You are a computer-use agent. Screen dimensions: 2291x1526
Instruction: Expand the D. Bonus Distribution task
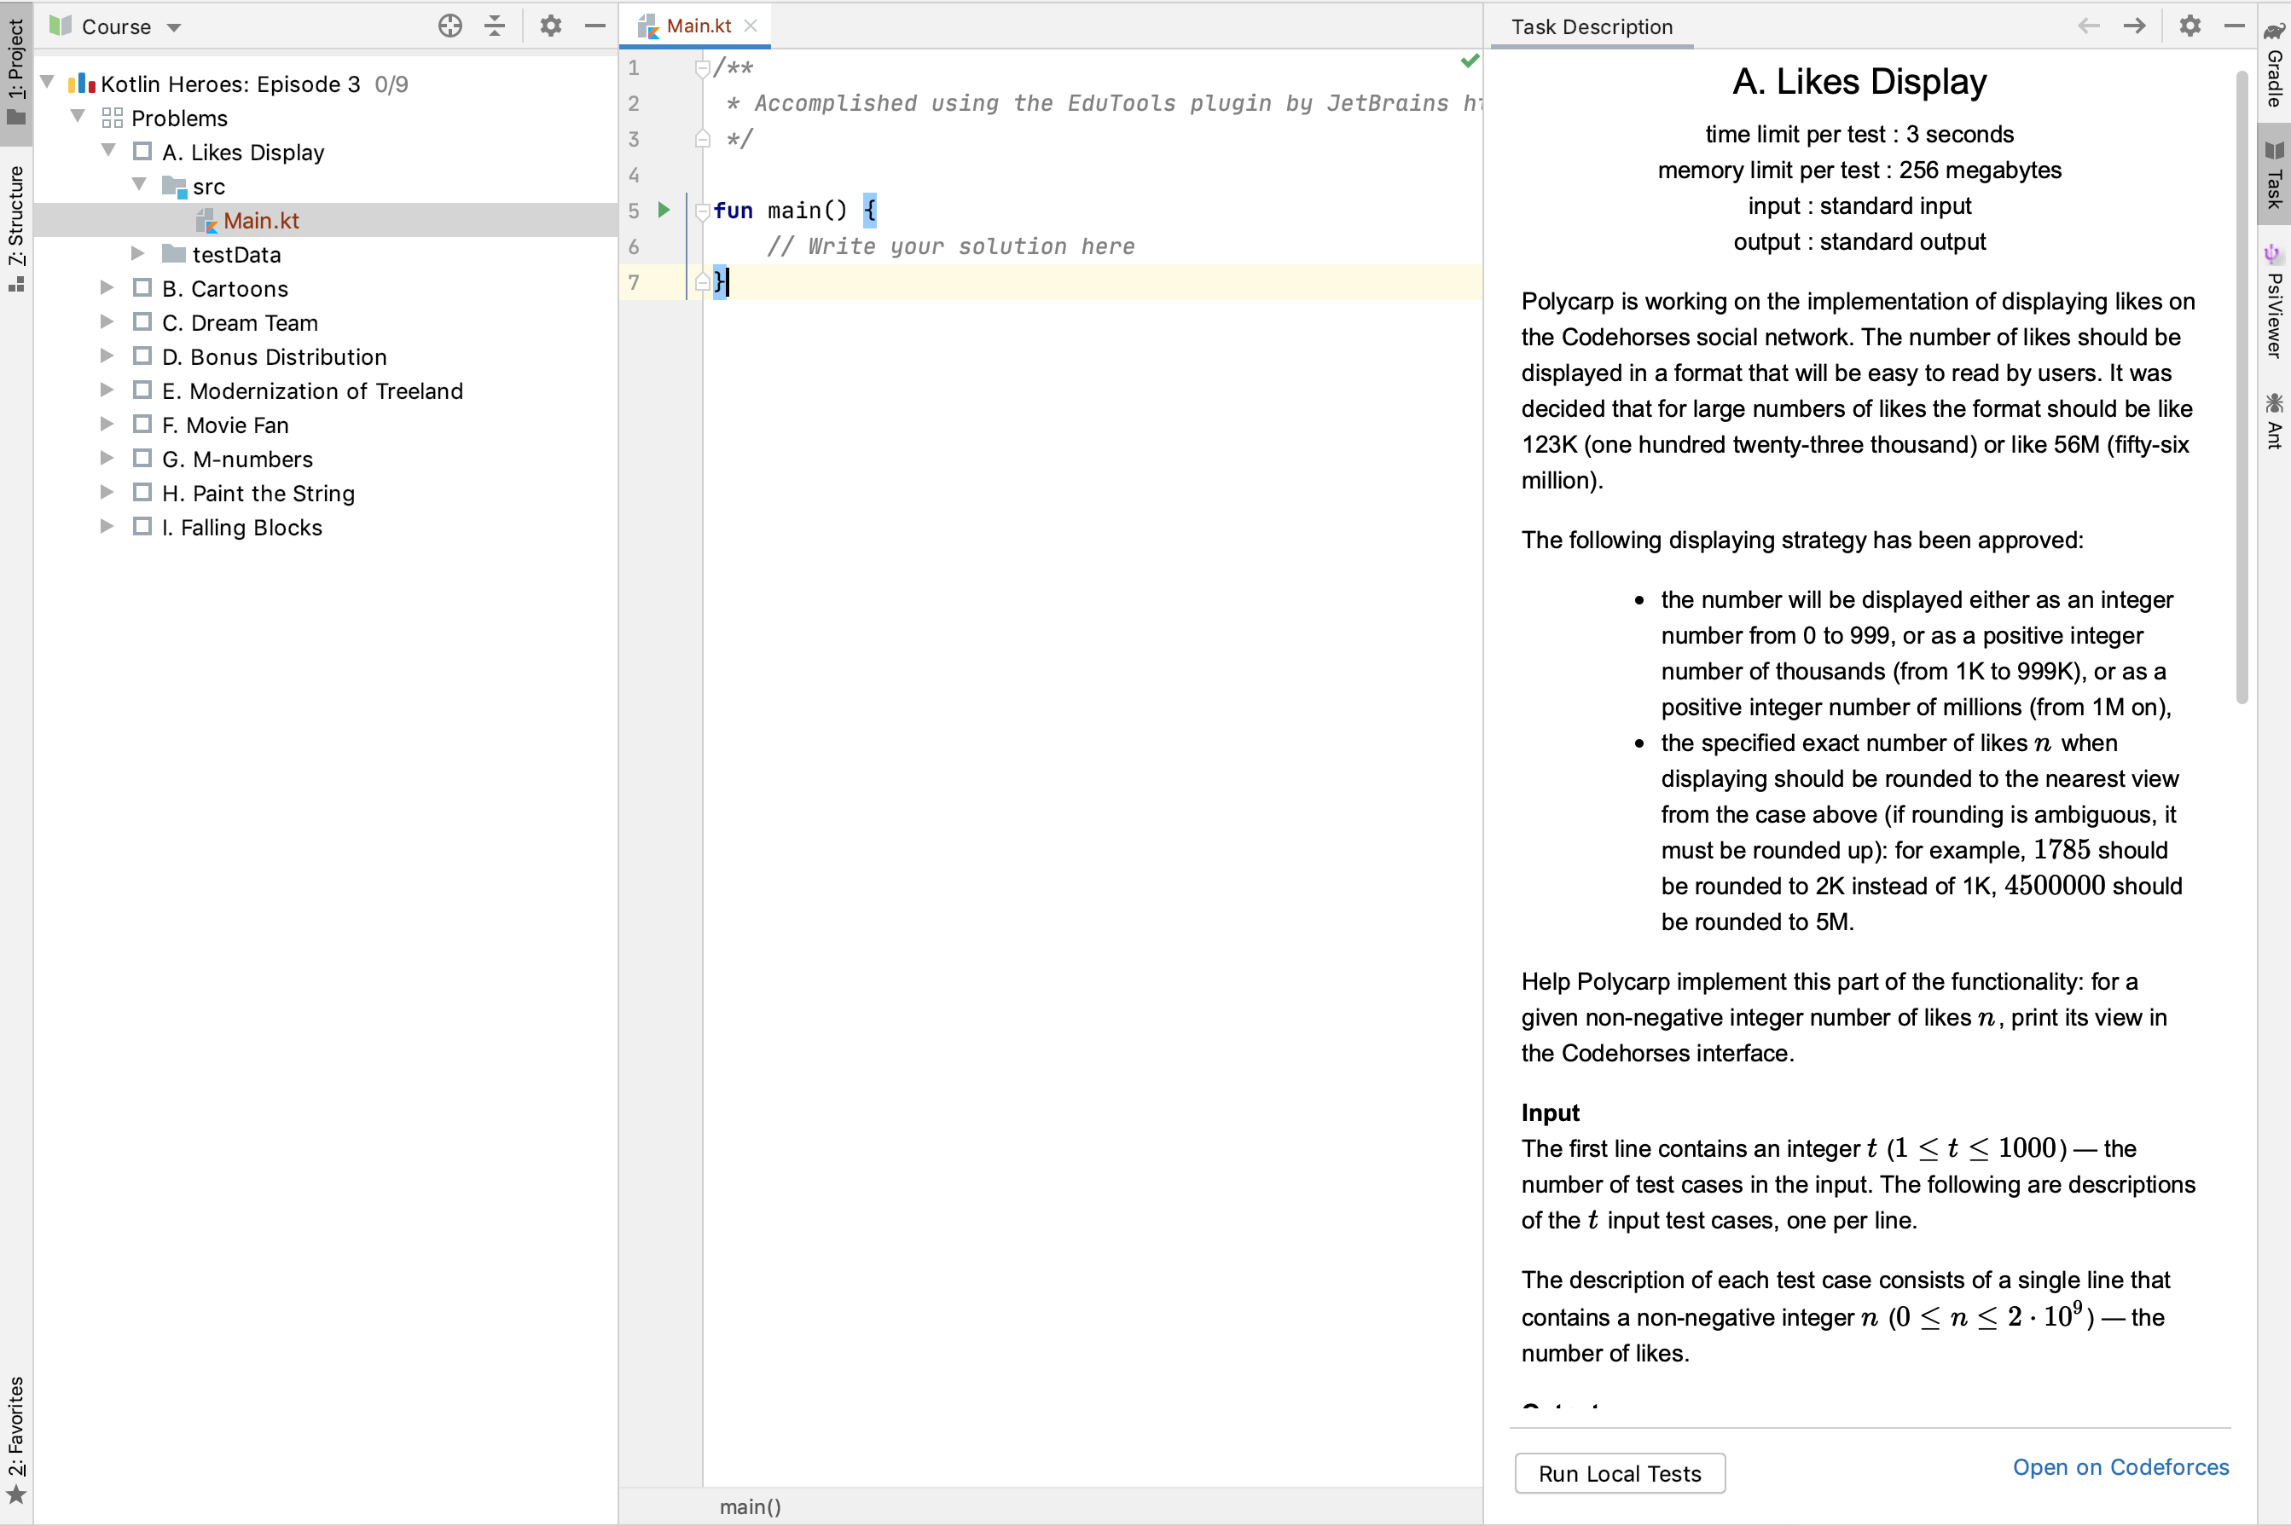pos(107,356)
